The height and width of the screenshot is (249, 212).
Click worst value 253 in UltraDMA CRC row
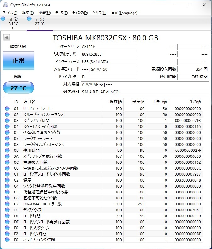coord(141,204)
